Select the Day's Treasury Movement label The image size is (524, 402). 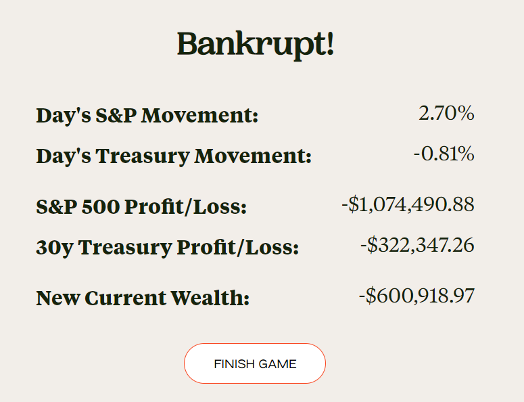pos(174,156)
